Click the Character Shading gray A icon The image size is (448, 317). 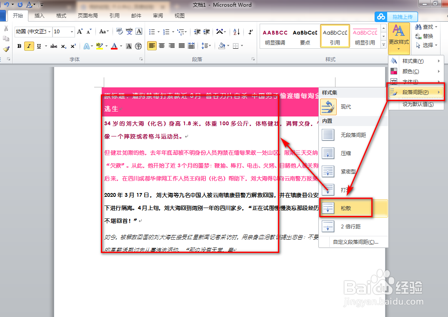coord(129,46)
